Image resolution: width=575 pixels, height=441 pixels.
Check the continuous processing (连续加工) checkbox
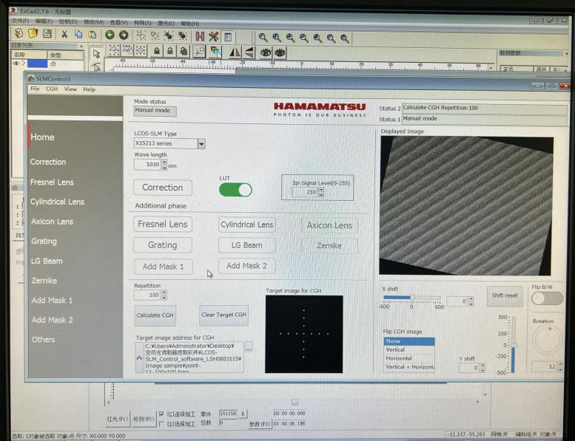162,414
